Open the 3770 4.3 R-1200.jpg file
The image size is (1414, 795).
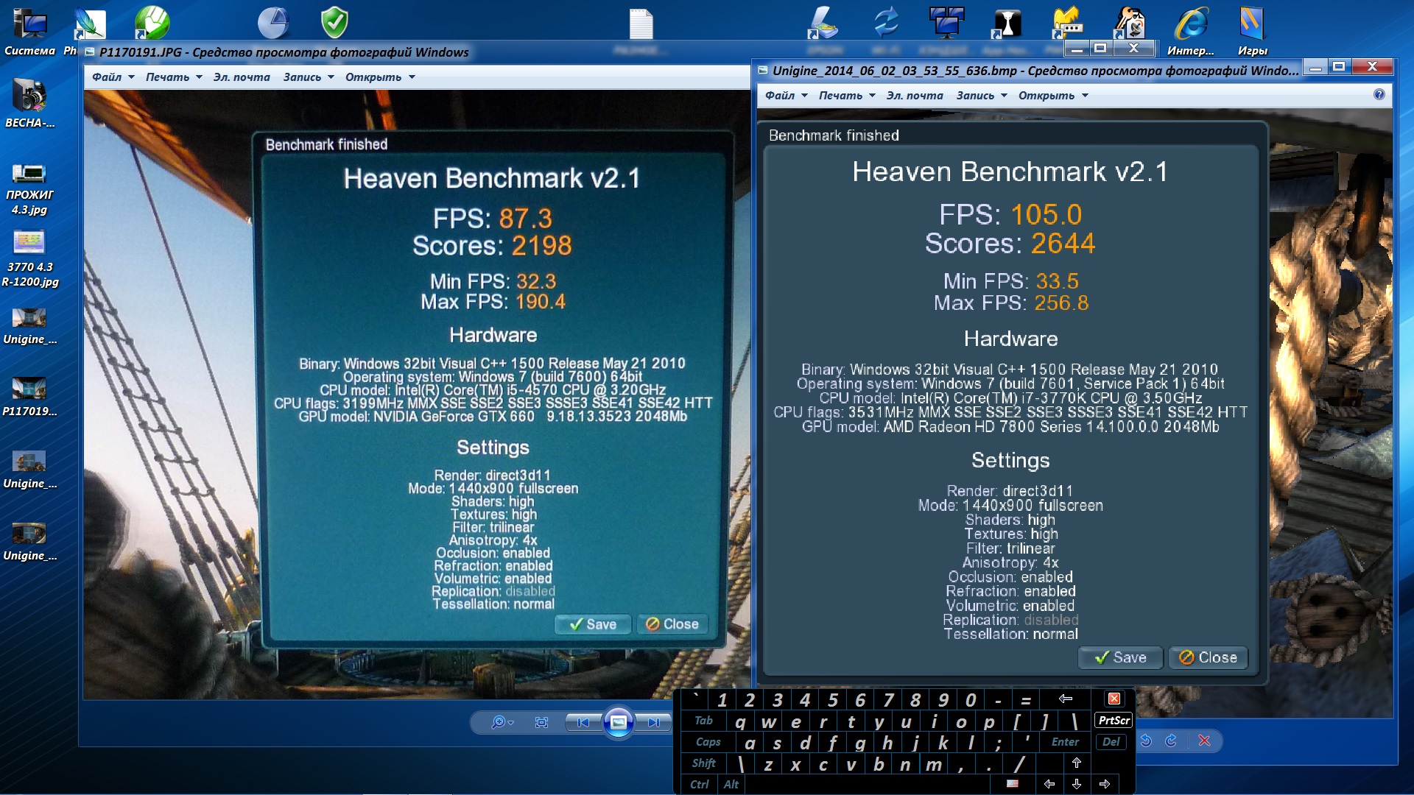point(29,259)
